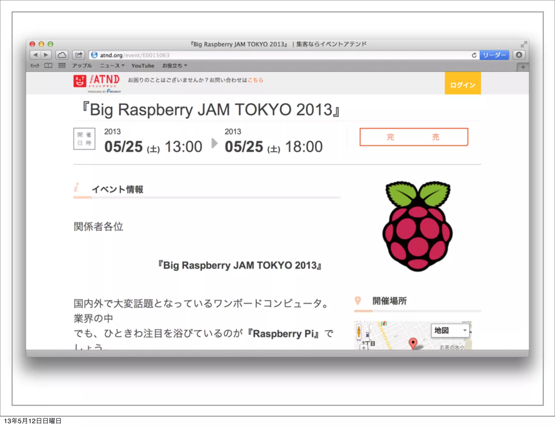
Task: Open the Reading List glasses icon
Action: tap(35, 66)
